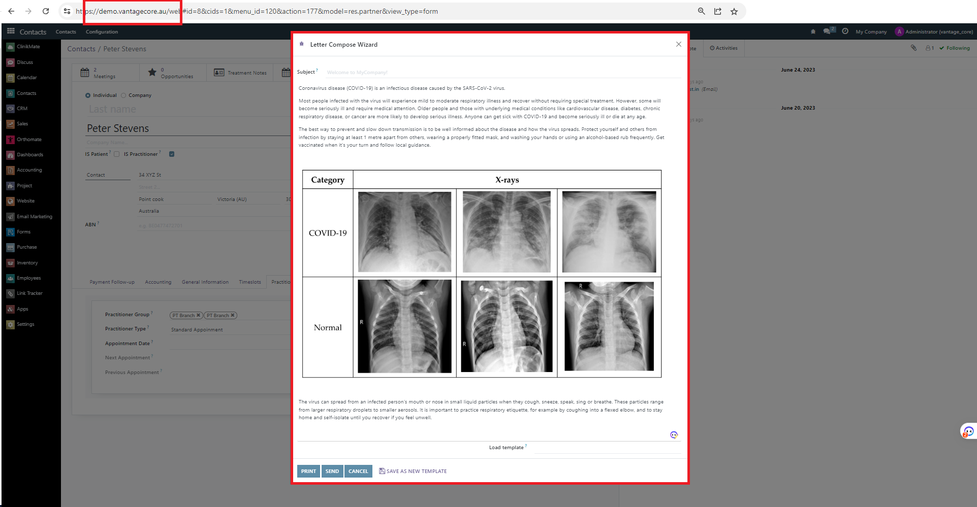Bookmark page with the browser star icon
The image size is (977, 507).
point(734,11)
